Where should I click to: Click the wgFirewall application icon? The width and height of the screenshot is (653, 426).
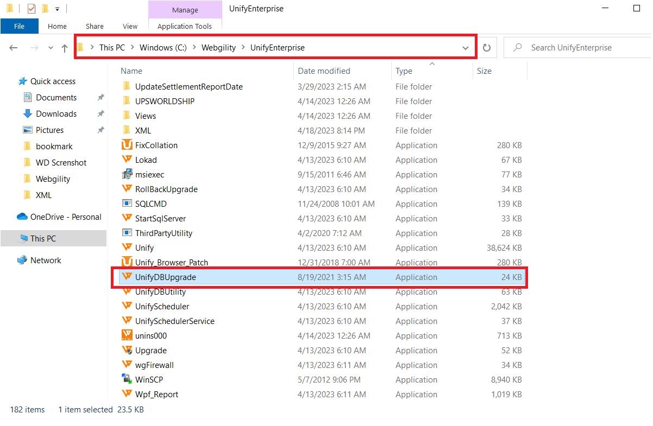[x=127, y=365]
